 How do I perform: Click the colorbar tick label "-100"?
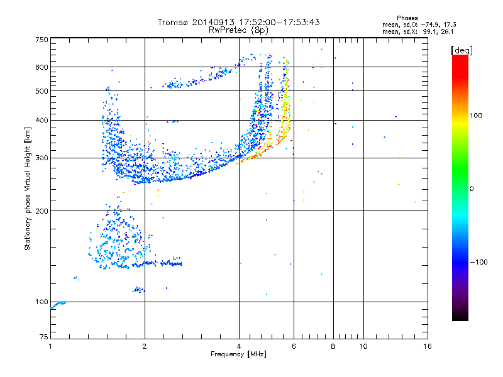click(x=479, y=262)
